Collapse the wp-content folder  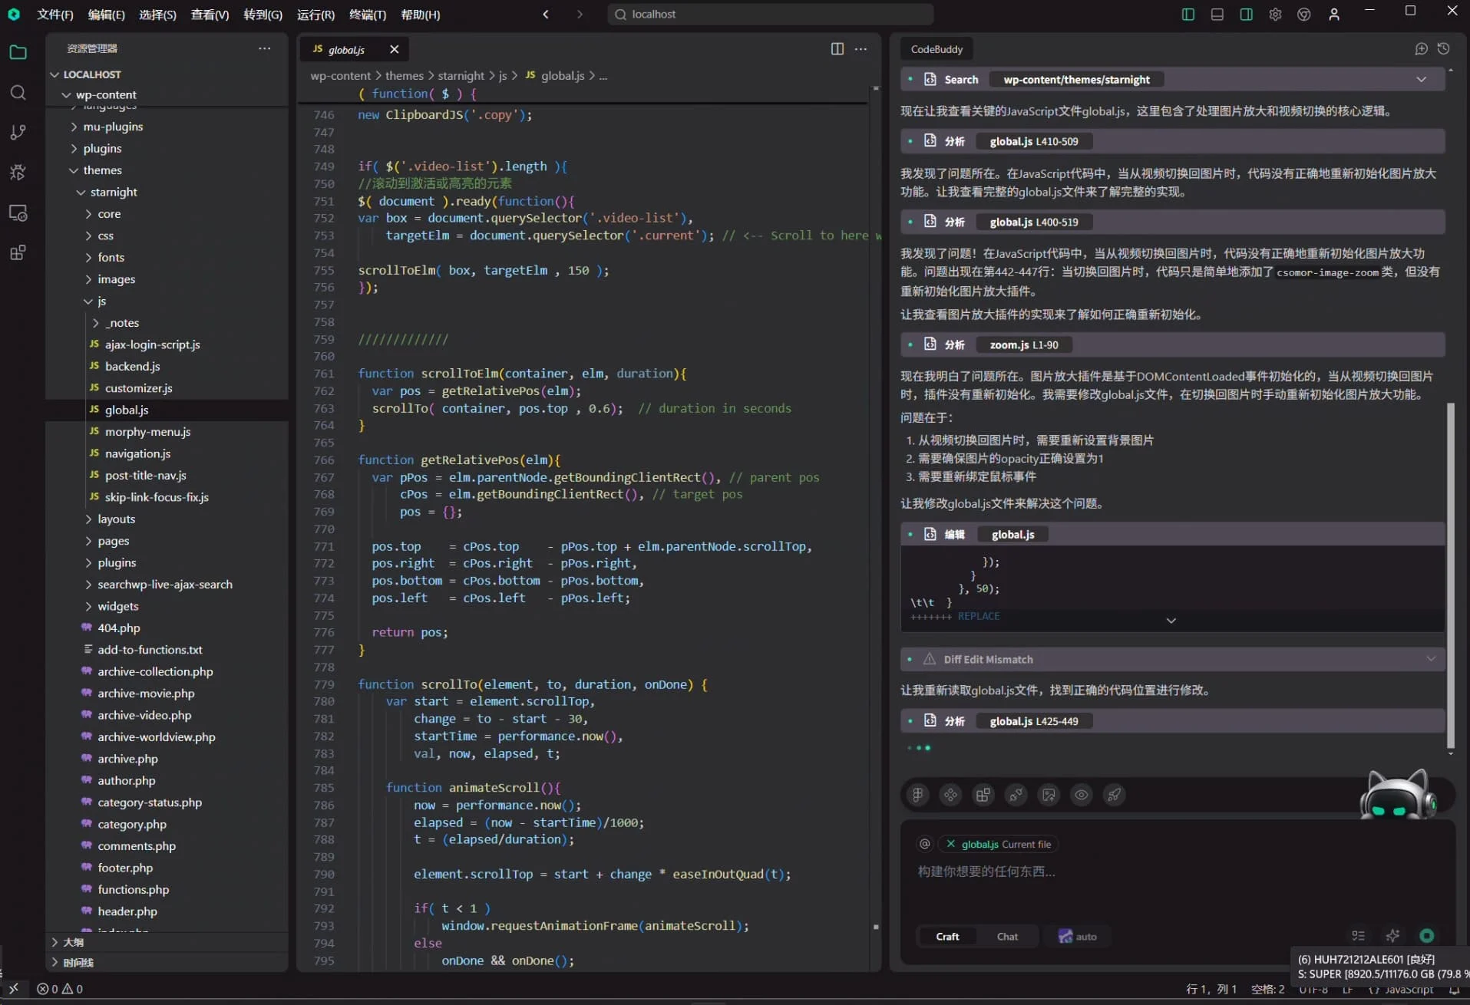pos(67,94)
